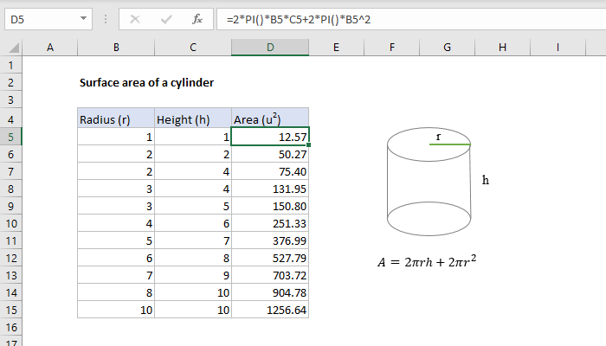Image resolution: width=606 pixels, height=346 pixels.
Task: Click the 'Surface area of a cylinder' title cell
Action: pyautogui.click(x=146, y=83)
